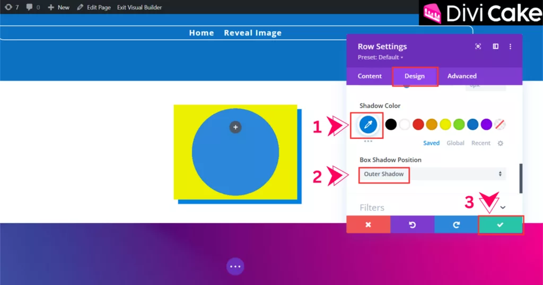
Task: Switch to the Design tab
Action: tap(415, 76)
